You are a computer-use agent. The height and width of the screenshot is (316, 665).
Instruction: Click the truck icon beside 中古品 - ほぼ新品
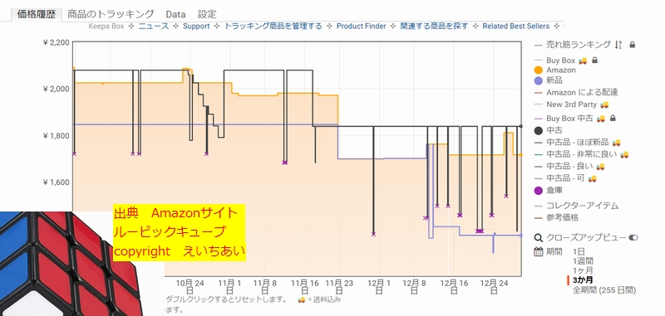click(x=616, y=143)
